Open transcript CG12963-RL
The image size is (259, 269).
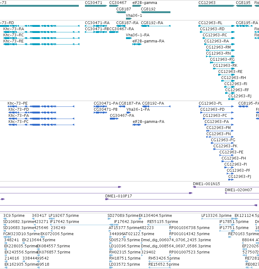click(x=210, y=23)
